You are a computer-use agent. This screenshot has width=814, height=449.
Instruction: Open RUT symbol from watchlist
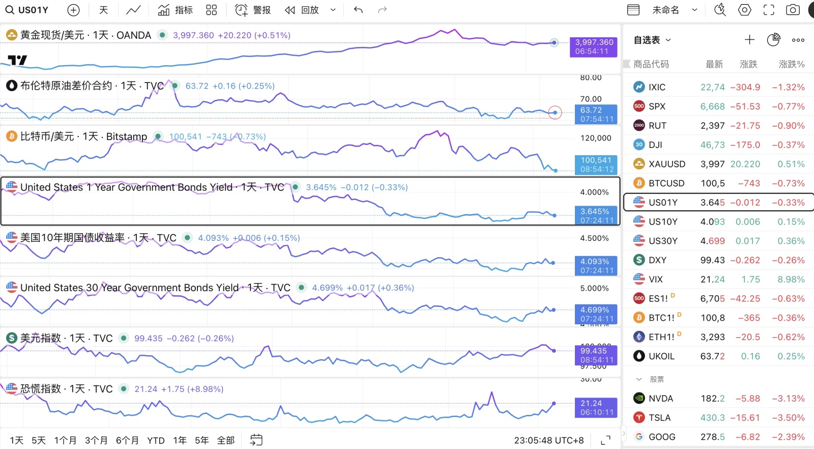[x=718, y=126]
